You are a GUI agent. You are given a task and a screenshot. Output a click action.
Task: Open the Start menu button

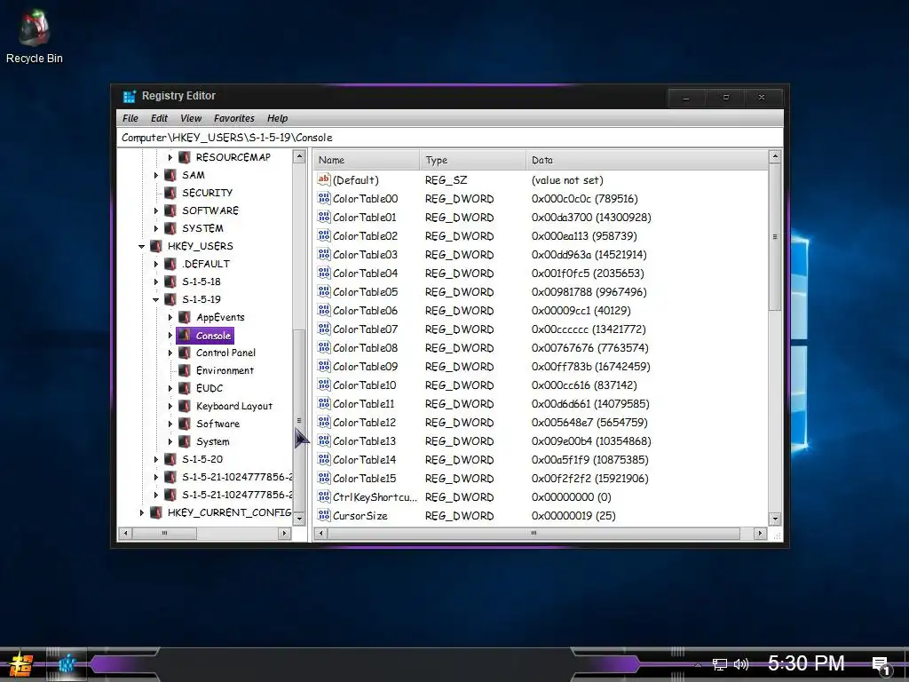[x=21, y=664]
